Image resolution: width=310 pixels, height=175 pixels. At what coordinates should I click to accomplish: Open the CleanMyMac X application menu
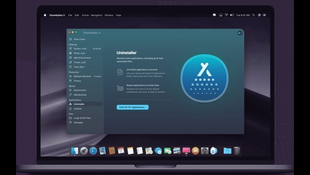(x=57, y=15)
